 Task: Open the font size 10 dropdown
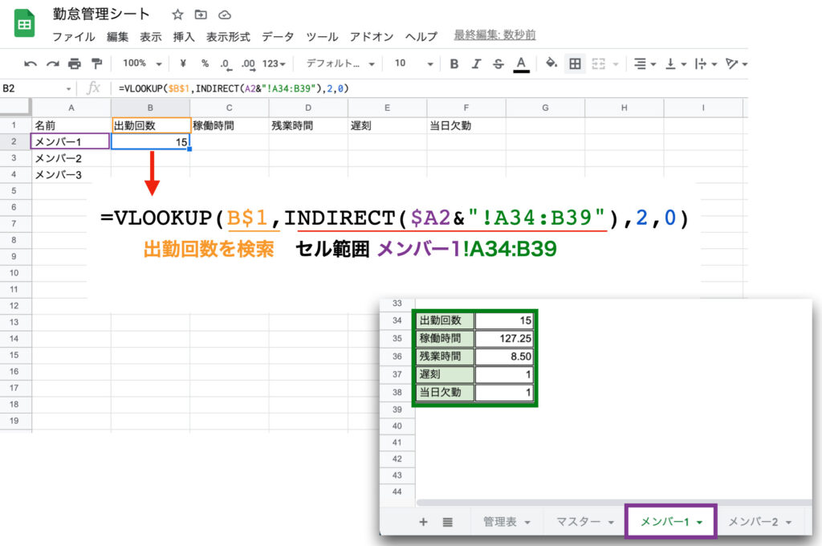click(x=413, y=63)
